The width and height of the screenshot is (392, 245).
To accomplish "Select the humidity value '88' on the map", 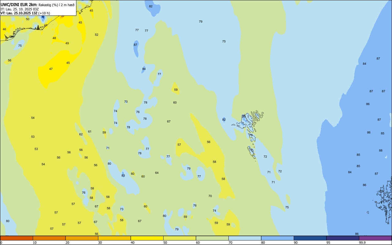I will 381,151.
